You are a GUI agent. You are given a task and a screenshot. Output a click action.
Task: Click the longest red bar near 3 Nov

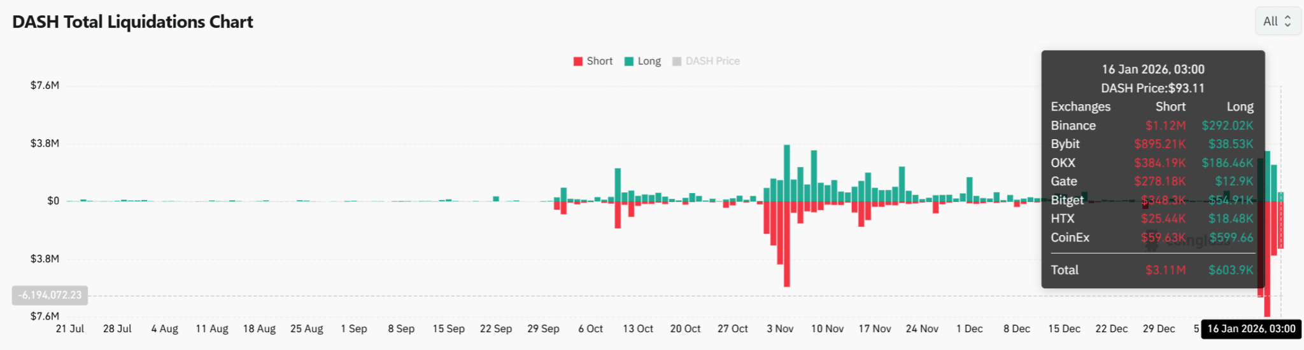[787, 244]
